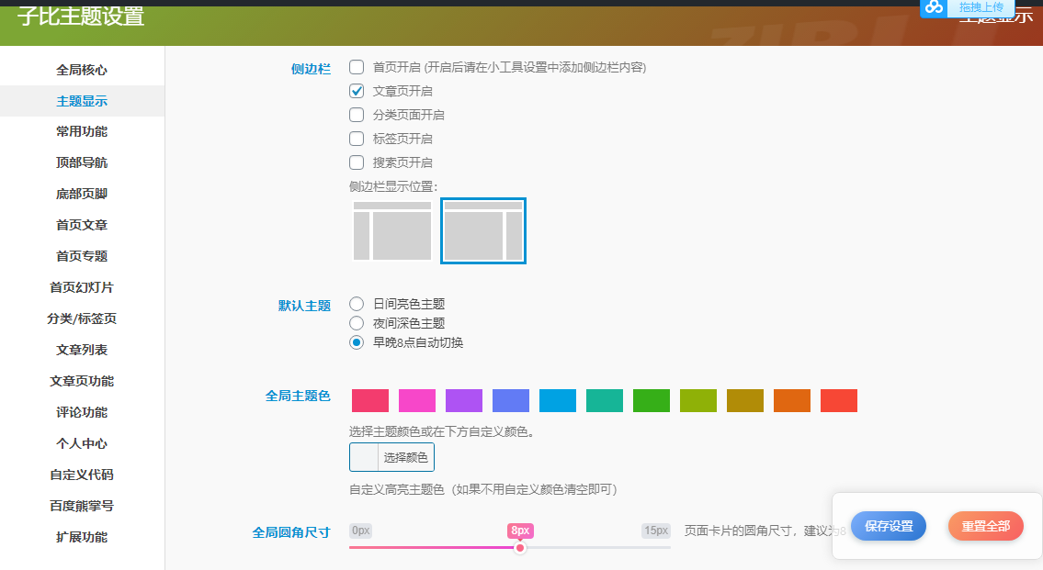The image size is (1043, 570).
Task: Select the 早晚8点自动切换 radio option
Action: [356, 341]
